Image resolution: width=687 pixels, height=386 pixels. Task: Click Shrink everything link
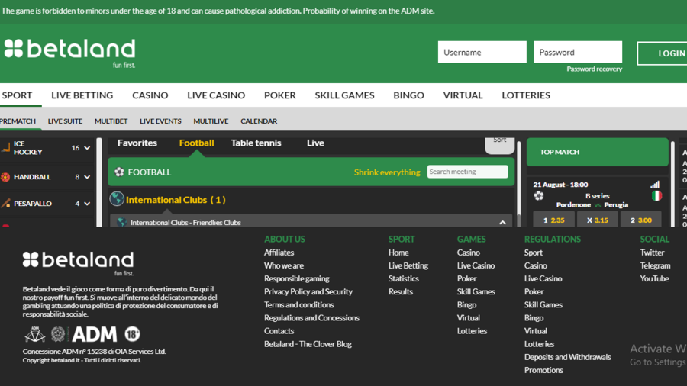[387, 172]
